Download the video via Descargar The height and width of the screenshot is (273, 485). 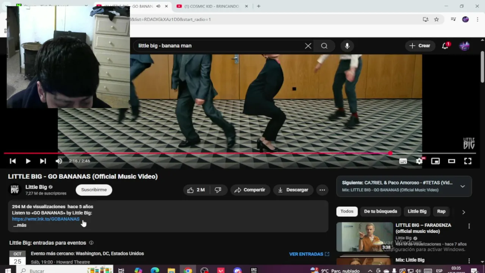[x=293, y=190]
